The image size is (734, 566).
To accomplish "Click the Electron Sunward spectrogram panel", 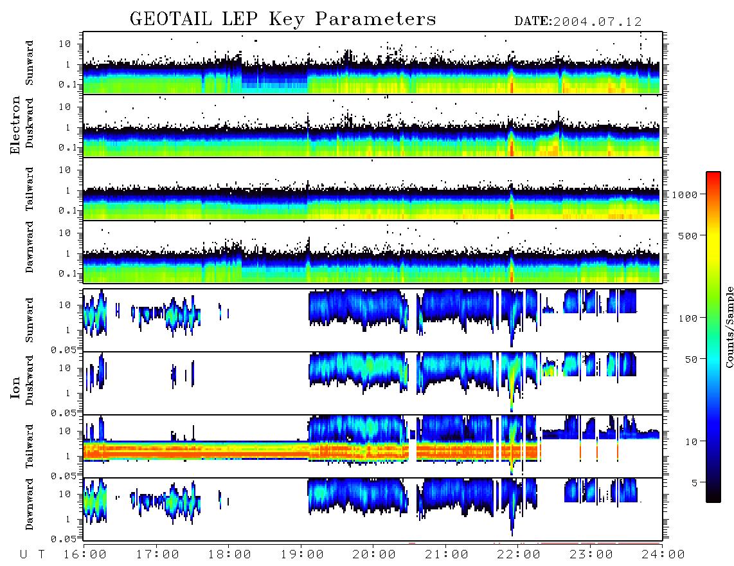I will click(x=373, y=63).
